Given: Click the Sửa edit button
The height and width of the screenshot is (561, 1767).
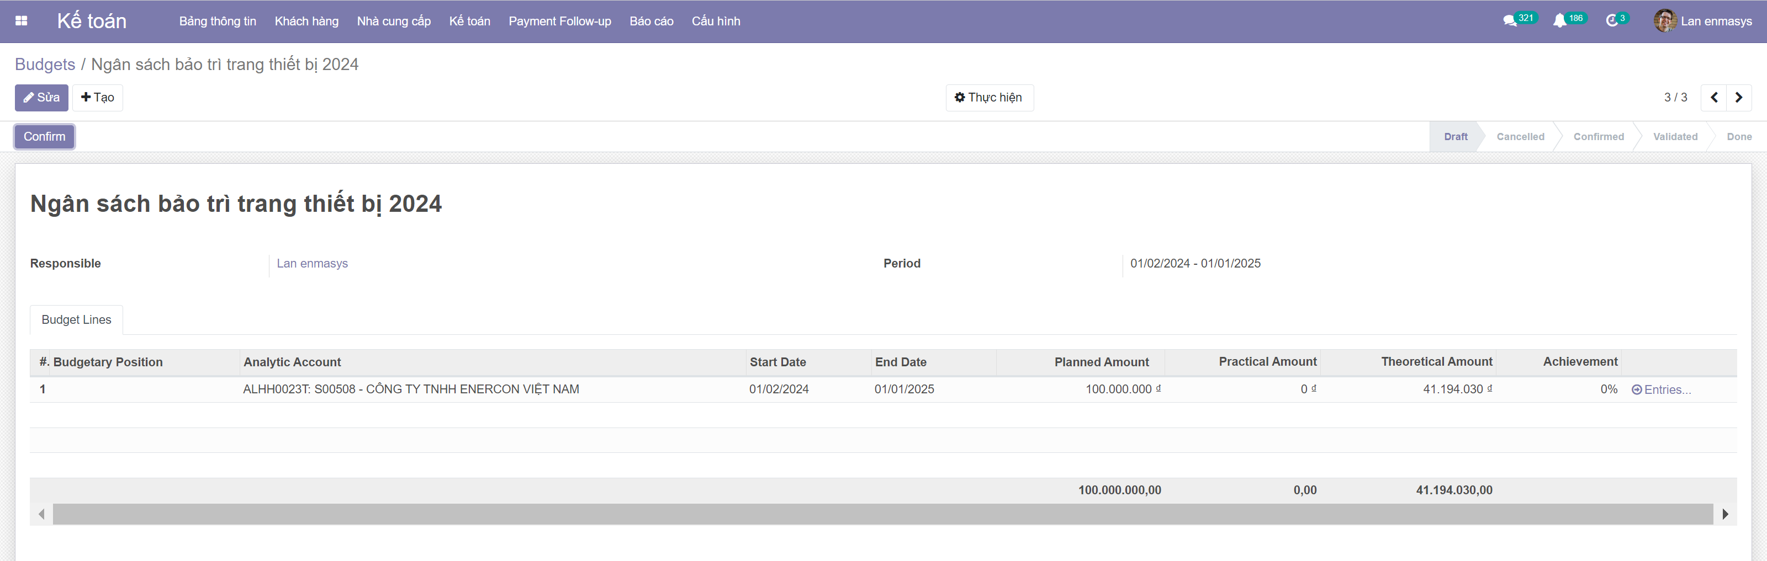Looking at the screenshot, I should tap(42, 98).
